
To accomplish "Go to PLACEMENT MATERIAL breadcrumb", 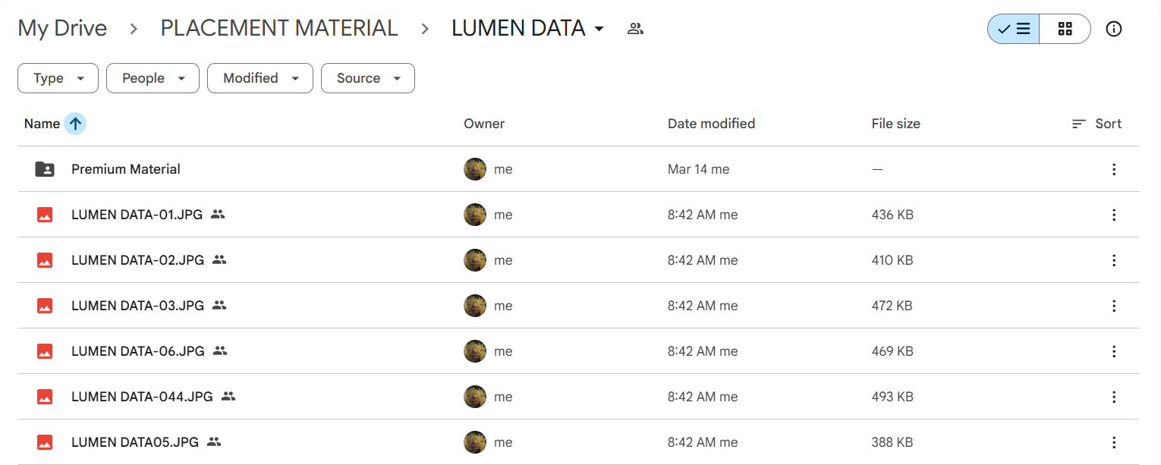I will click(279, 28).
